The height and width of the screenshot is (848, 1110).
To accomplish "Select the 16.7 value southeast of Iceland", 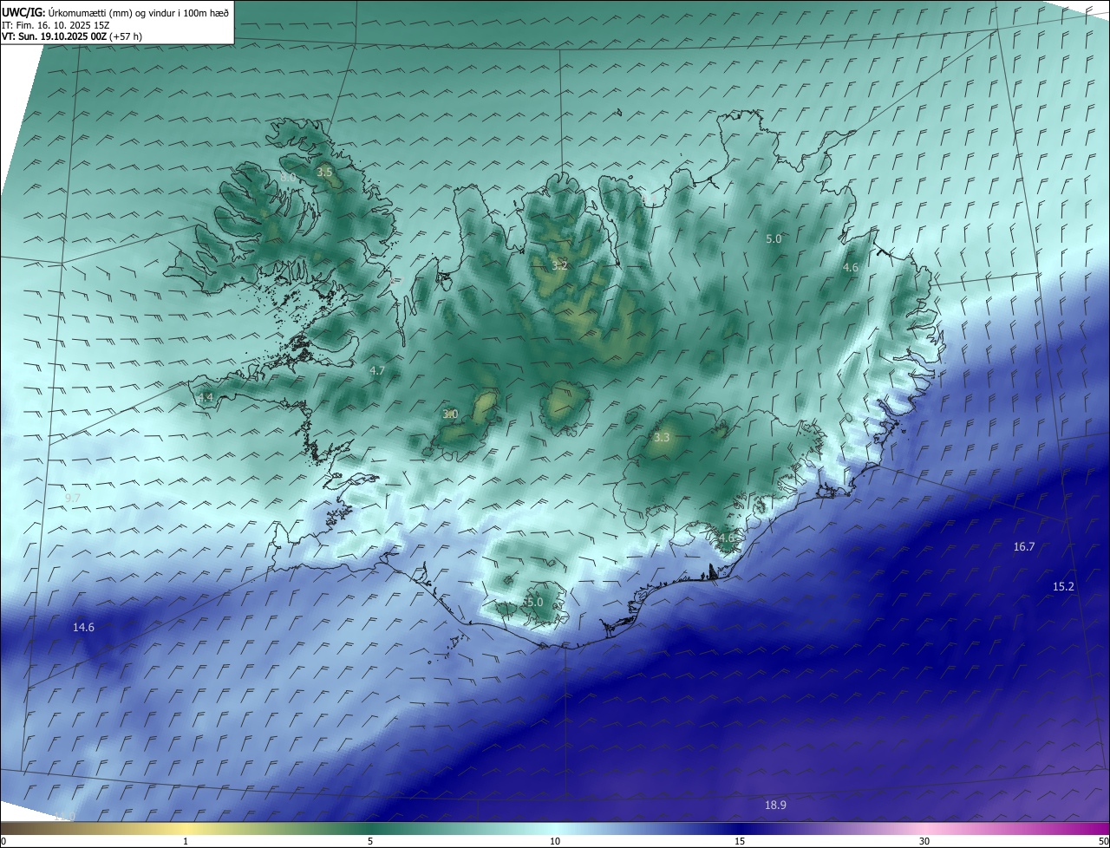I will tap(1024, 546).
